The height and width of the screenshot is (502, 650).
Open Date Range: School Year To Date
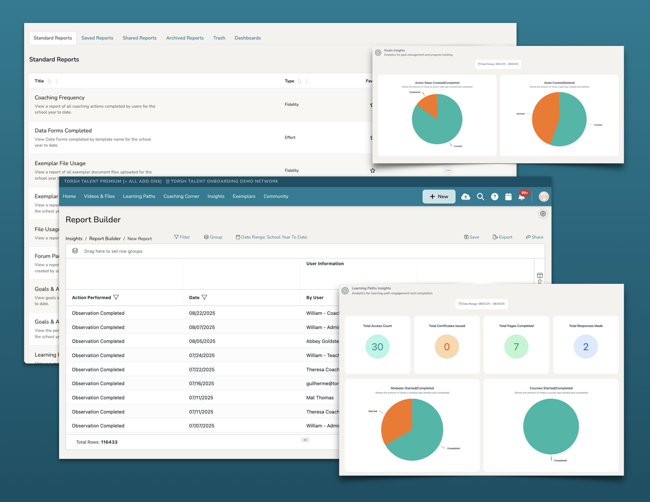click(x=271, y=237)
